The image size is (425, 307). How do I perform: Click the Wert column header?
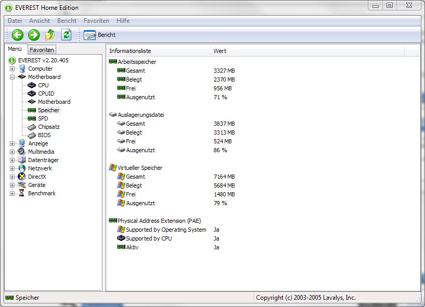[307, 51]
